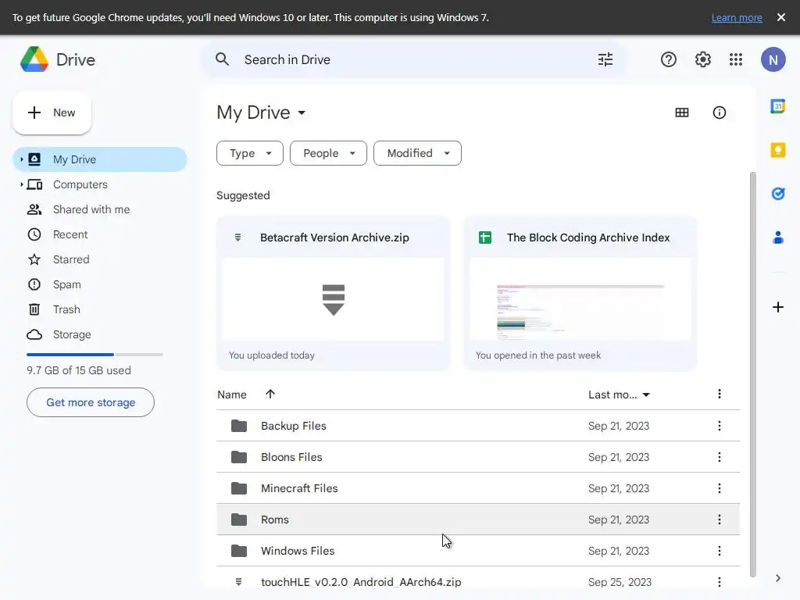
Task: Switch to grid layout view
Action: [x=681, y=112]
